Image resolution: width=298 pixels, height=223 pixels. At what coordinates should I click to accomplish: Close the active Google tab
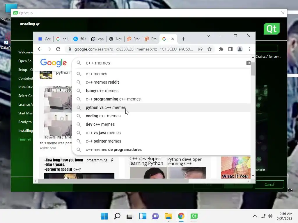coord(173,39)
